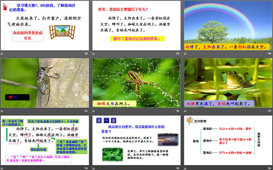Click animation star icon under slide 36

(185, 168)
